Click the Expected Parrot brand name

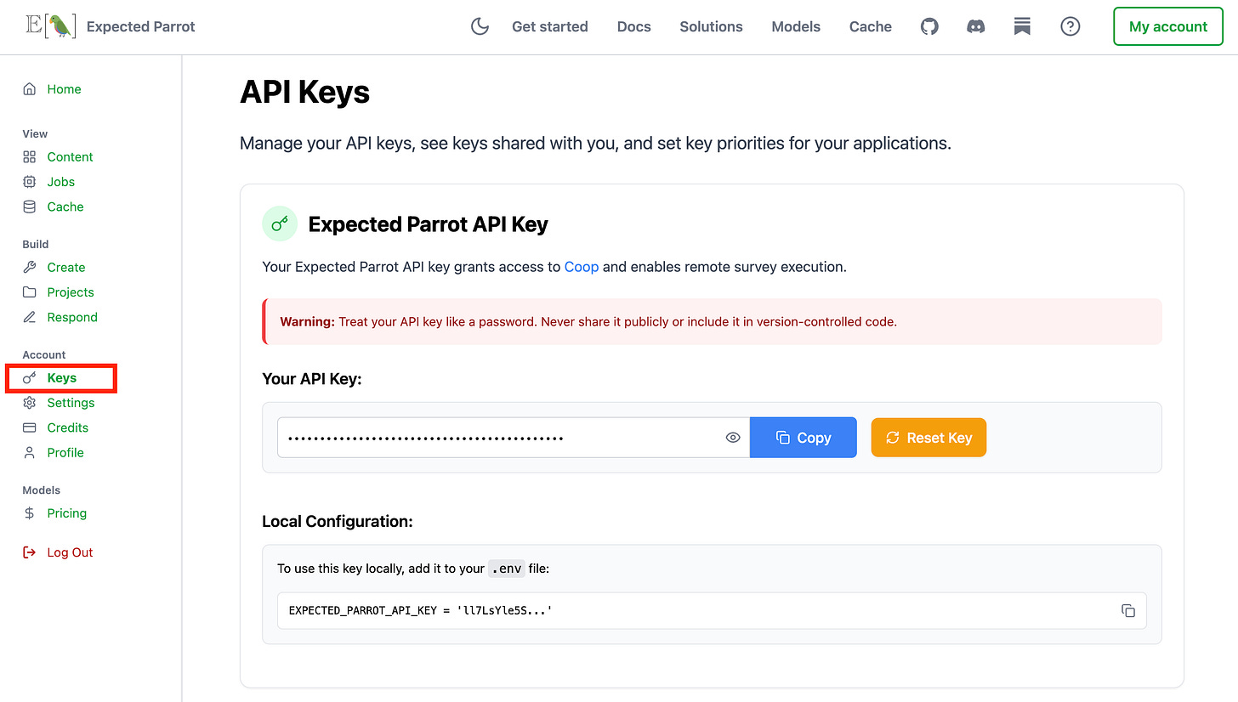pos(140,26)
